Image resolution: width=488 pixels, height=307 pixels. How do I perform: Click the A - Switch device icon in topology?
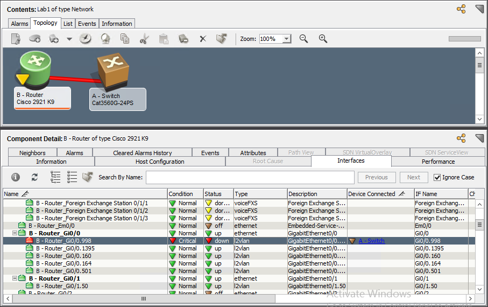pos(113,70)
